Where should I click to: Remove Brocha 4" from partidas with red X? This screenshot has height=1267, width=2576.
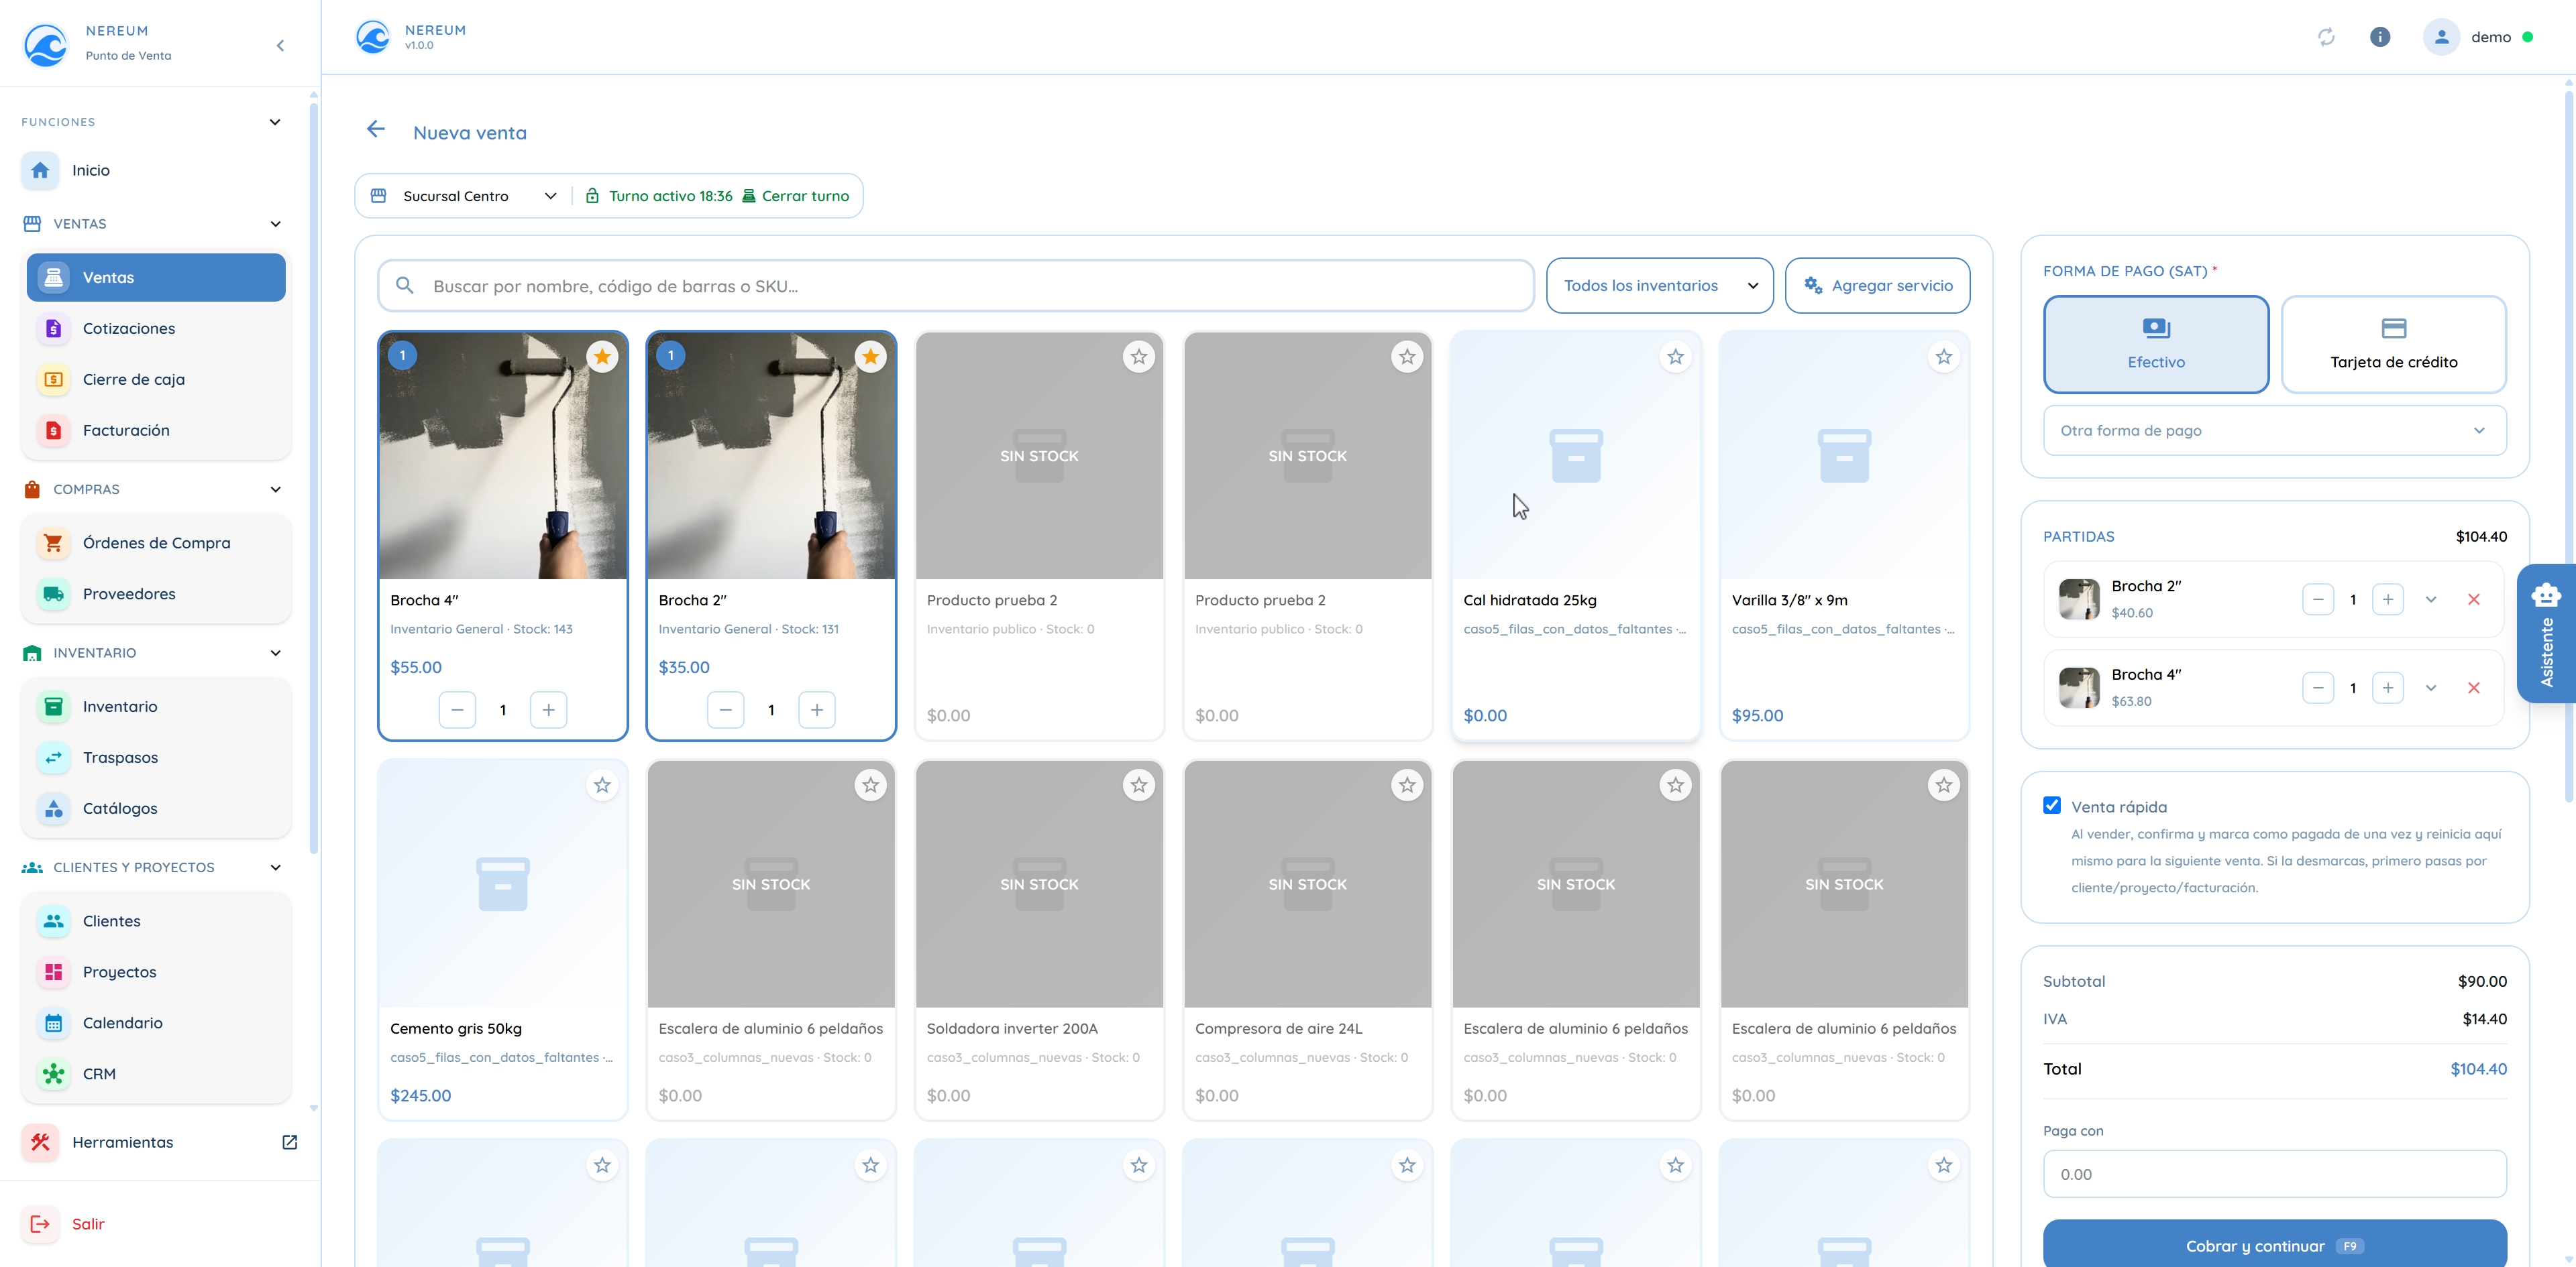coord(2474,688)
